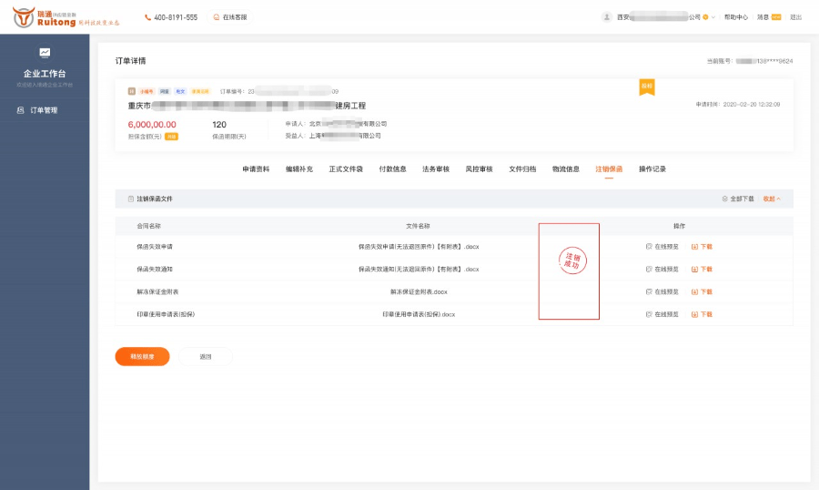Open 订单管理 in the sidebar
Screen dimensions: 819x490
(x=45, y=110)
